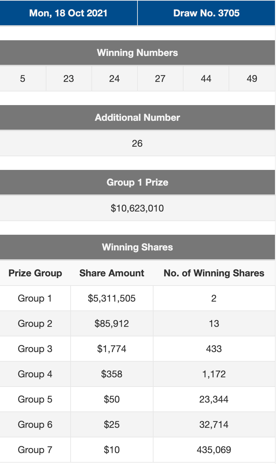Click additional number 26
The image size is (277, 464).
click(137, 143)
